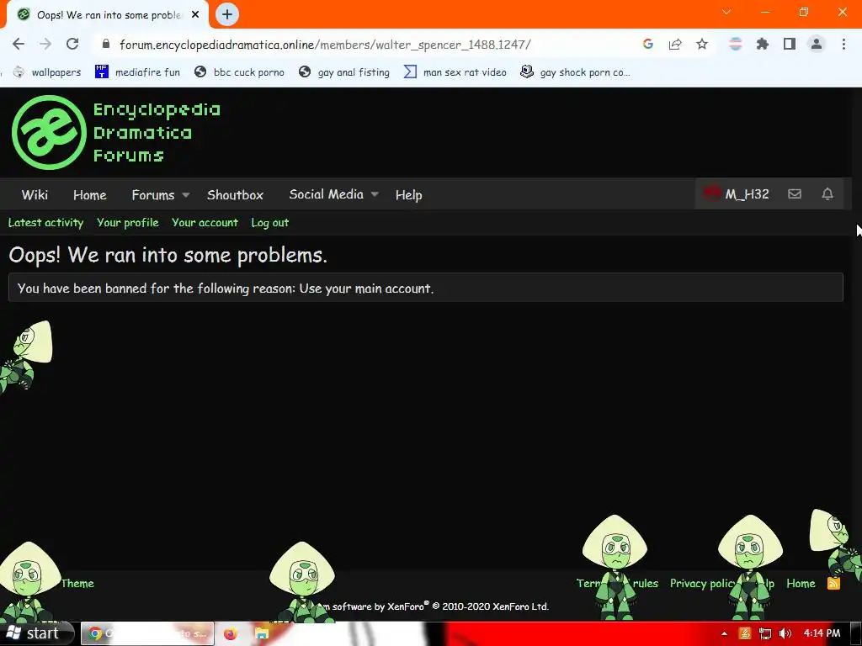
Task: Go forward with the browser forward arrow
Action: point(45,44)
